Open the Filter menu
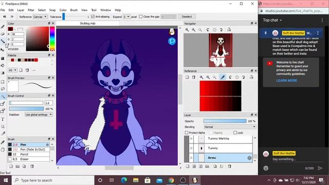 click(31, 10)
